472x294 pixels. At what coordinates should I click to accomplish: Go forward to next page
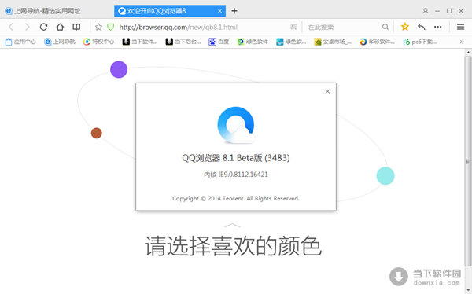(x=28, y=27)
